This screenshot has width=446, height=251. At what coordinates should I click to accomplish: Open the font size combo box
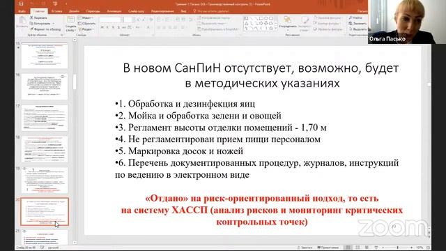[128, 20]
